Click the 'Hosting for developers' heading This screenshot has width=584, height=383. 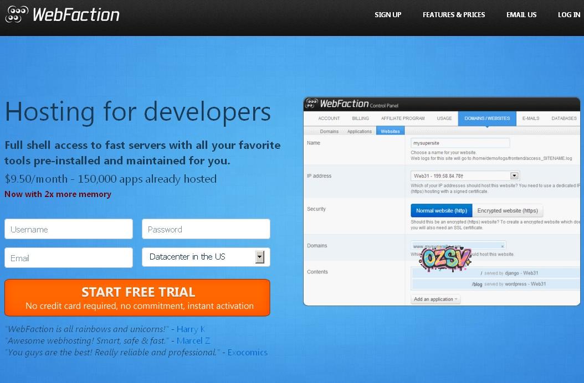coord(138,112)
